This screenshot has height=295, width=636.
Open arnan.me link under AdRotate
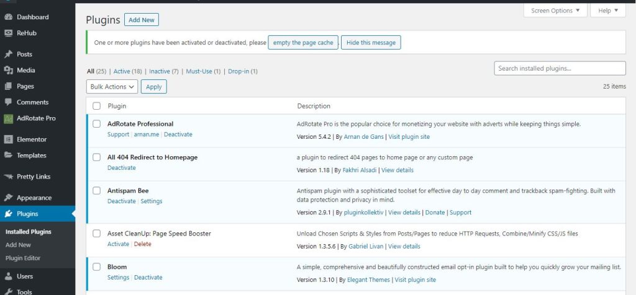click(x=147, y=134)
